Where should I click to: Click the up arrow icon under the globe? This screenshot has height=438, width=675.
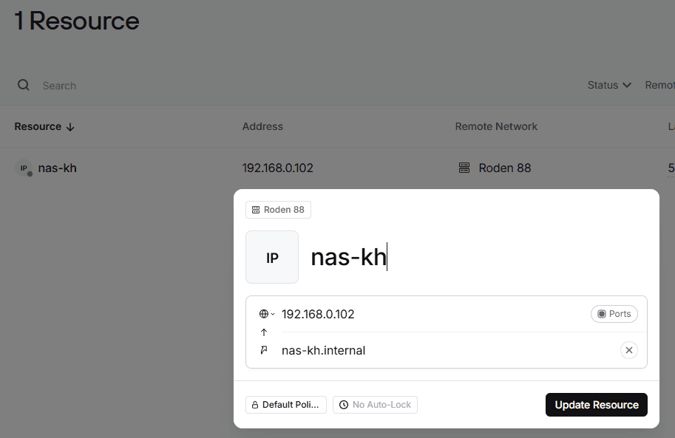[x=264, y=332]
